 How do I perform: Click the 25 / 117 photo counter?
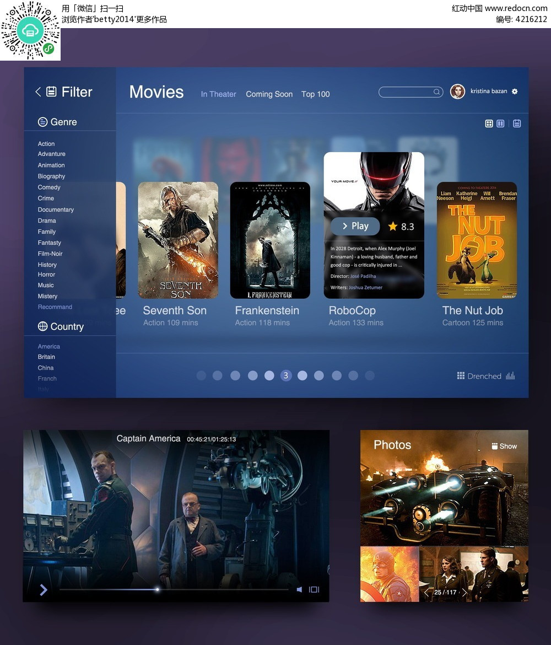445,592
